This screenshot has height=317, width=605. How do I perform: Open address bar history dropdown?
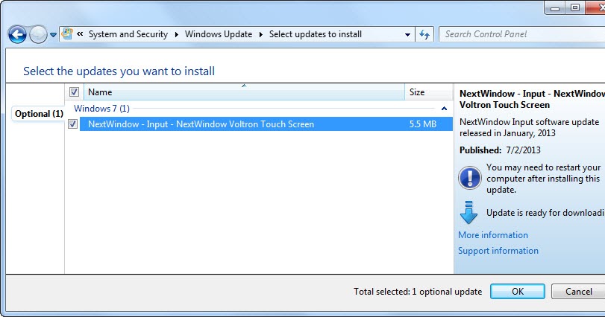[x=407, y=35]
